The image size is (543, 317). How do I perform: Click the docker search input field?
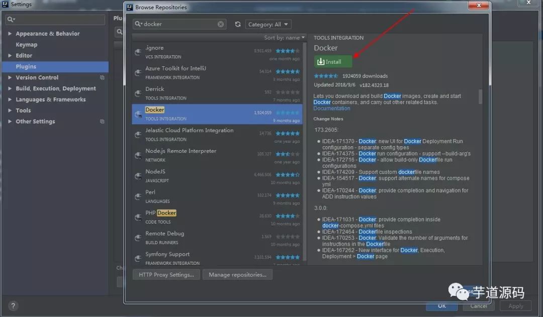[179, 24]
